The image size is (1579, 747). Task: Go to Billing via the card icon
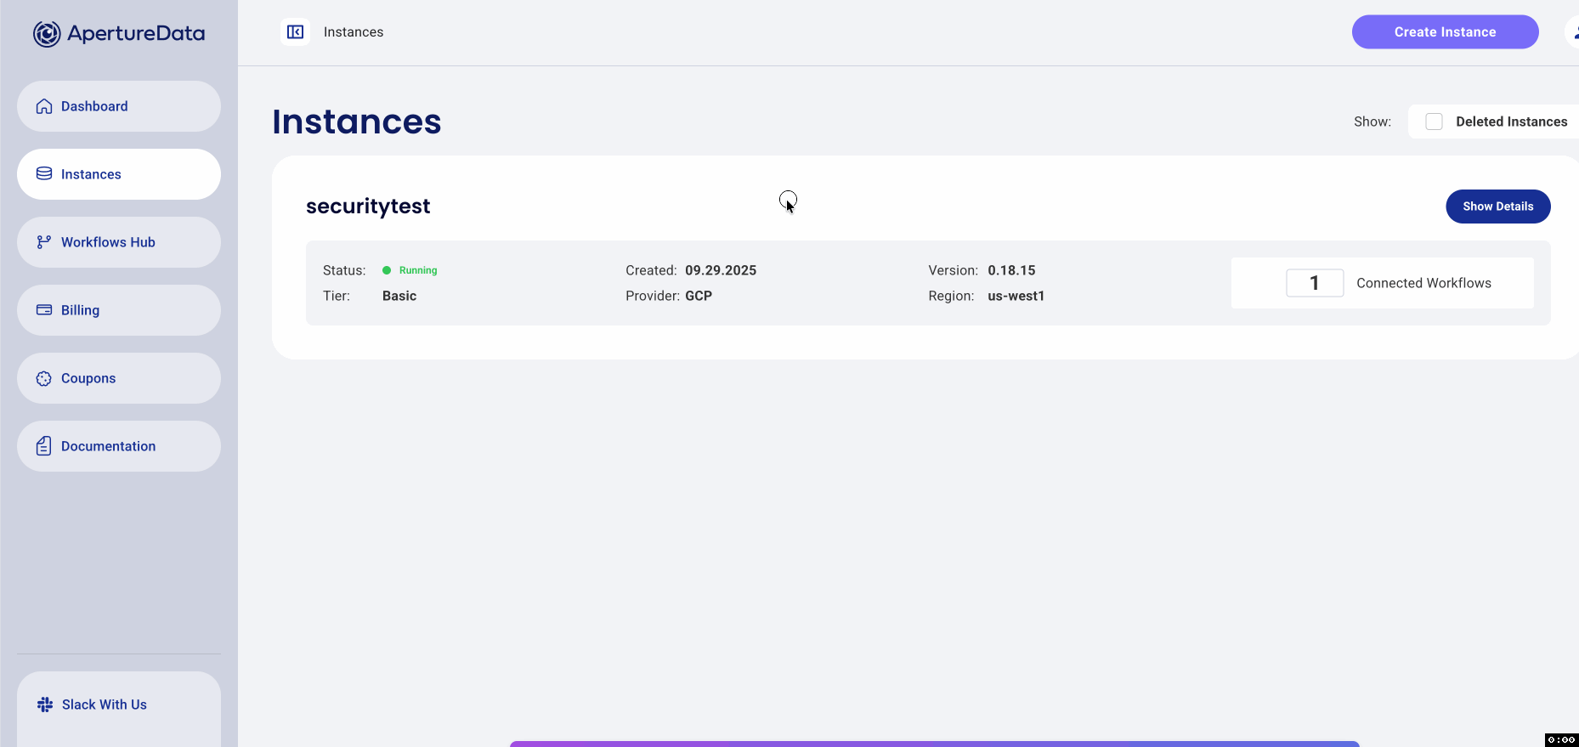44,310
